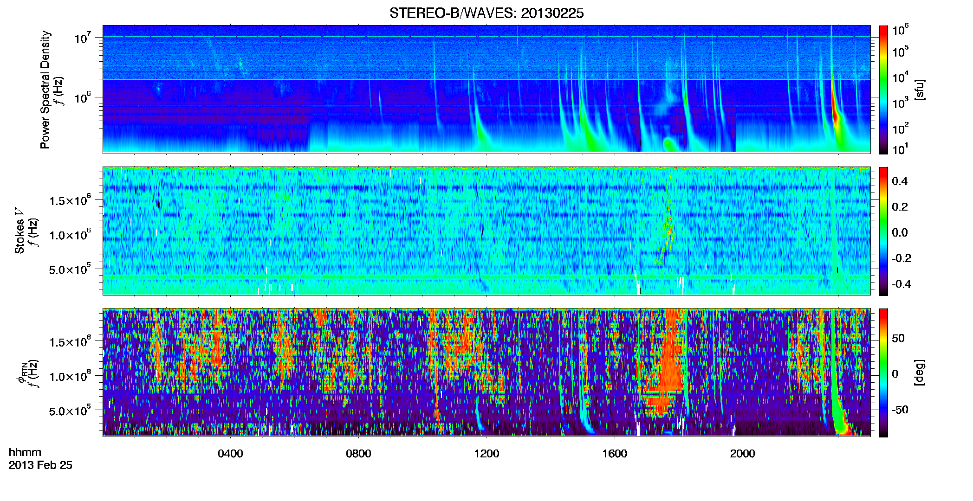Image resolution: width=973 pixels, height=501 pixels.
Task: Click the 0400 time tick label
Action: coord(230,454)
